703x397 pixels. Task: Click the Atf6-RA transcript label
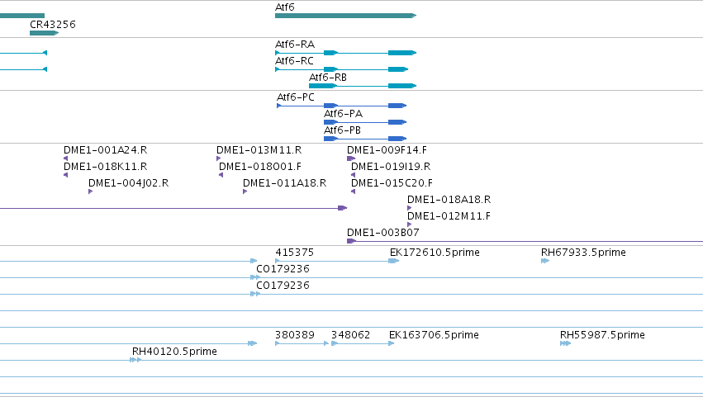(295, 45)
